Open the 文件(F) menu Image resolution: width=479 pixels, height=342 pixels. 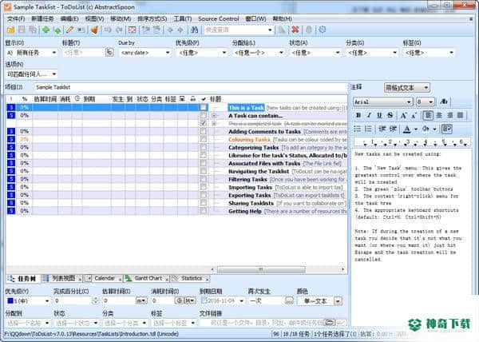coord(16,19)
